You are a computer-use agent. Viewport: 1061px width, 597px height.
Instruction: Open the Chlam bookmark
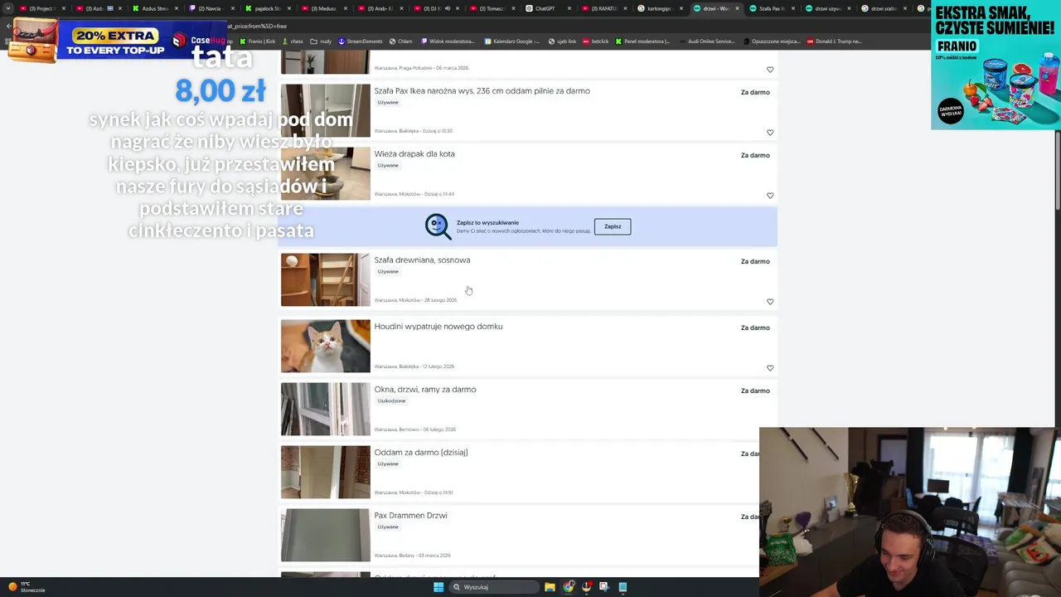(400, 41)
